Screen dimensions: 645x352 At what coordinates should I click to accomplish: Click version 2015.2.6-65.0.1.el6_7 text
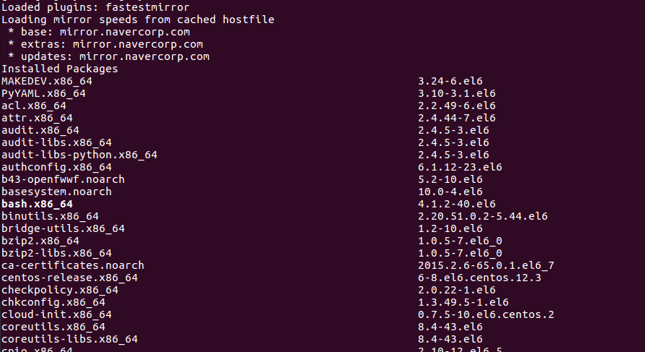coord(486,265)
